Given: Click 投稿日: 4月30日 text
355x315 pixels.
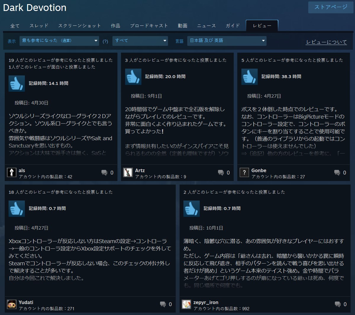Looking at the screenshot, I should [31, 103].
